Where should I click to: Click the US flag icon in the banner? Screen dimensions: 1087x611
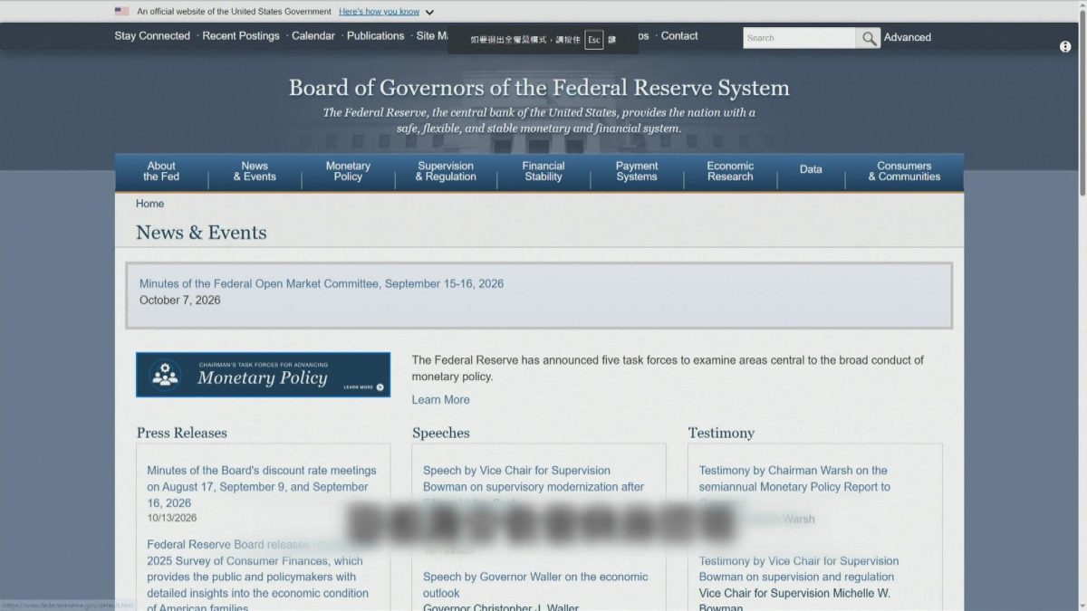point(122,12)
